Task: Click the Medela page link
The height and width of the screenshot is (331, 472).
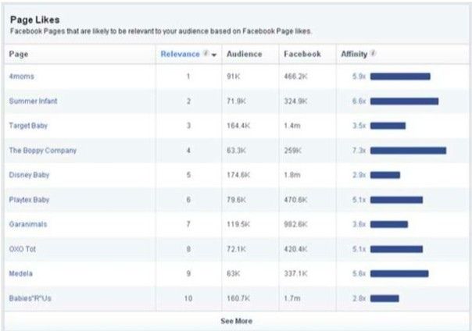Action: (20, 273)
